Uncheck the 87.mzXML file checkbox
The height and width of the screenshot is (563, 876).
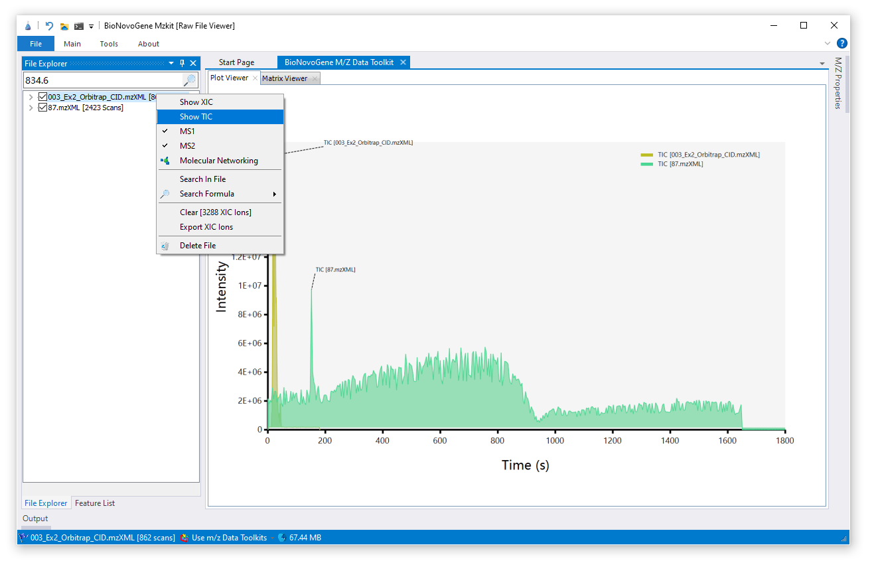coord(42,108)
